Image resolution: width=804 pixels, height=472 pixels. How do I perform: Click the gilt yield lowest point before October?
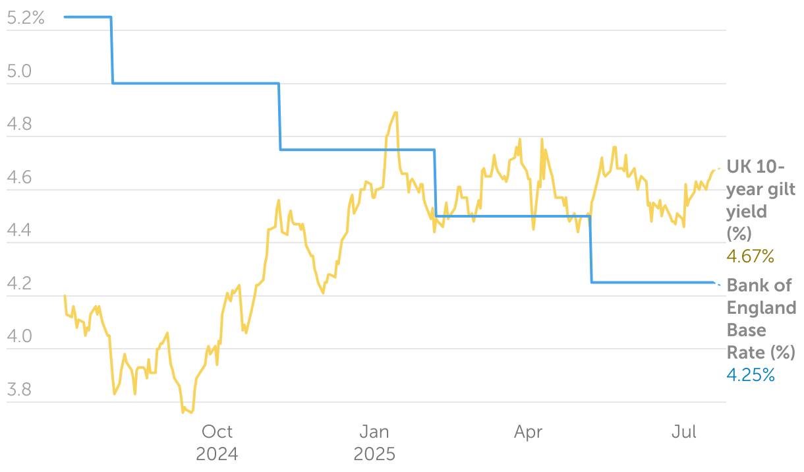coord(183,413)
